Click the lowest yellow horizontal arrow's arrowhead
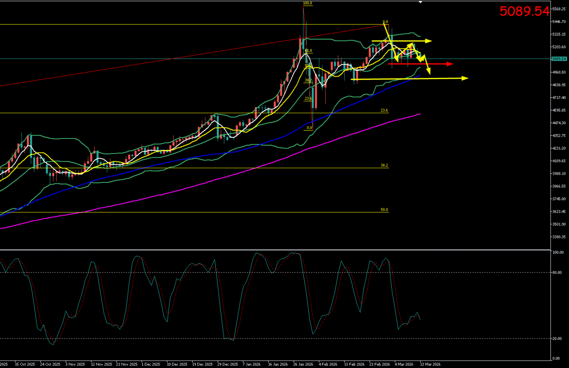569x368 pixels. (x=465, y=78)
